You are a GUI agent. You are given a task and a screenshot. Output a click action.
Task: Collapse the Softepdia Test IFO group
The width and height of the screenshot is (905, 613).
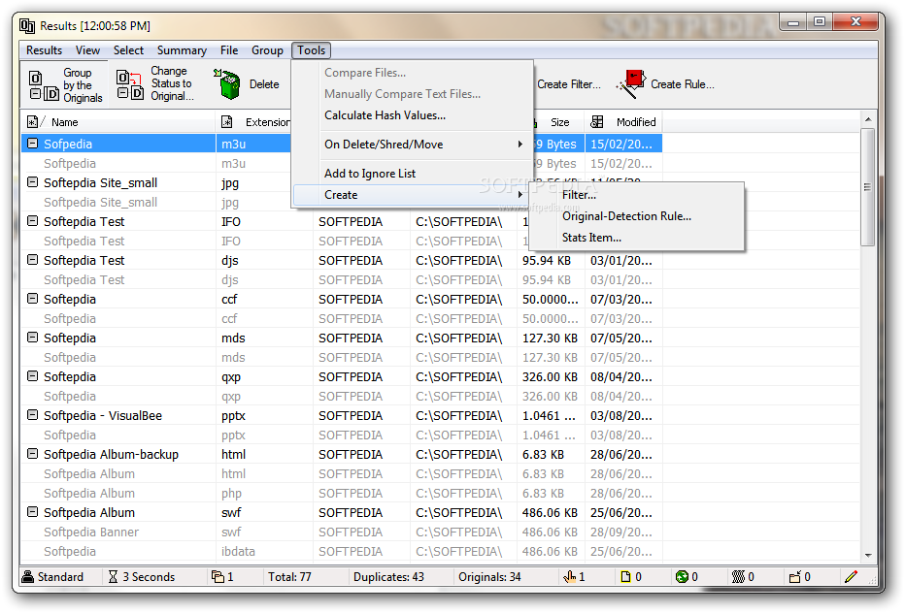[33, 221]
